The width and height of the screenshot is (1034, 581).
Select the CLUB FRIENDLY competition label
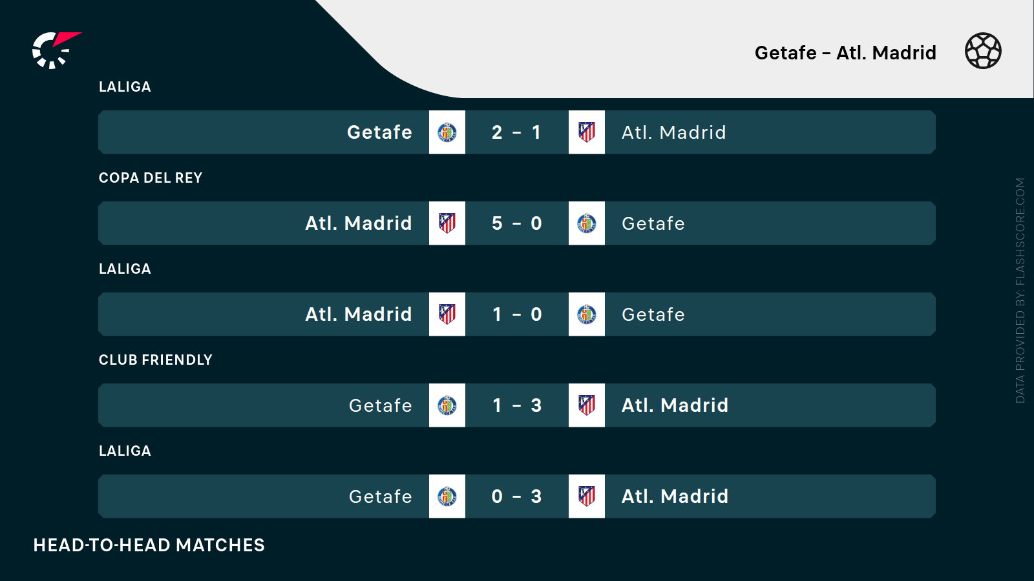[155, 360]
